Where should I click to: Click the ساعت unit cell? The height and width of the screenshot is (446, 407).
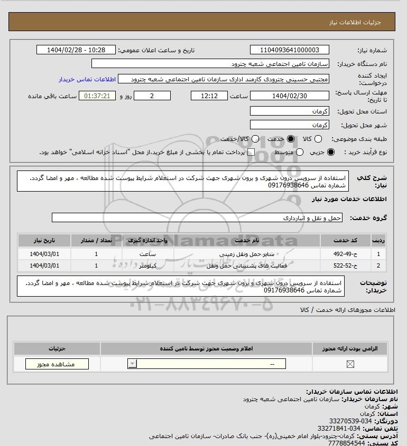[x=147, y=254]
